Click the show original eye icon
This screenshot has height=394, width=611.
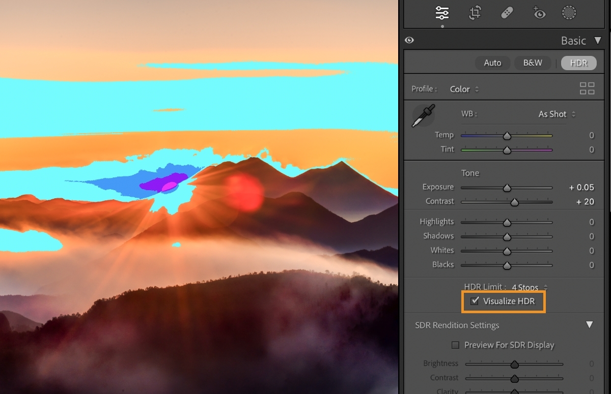click(x=409, y=40)
